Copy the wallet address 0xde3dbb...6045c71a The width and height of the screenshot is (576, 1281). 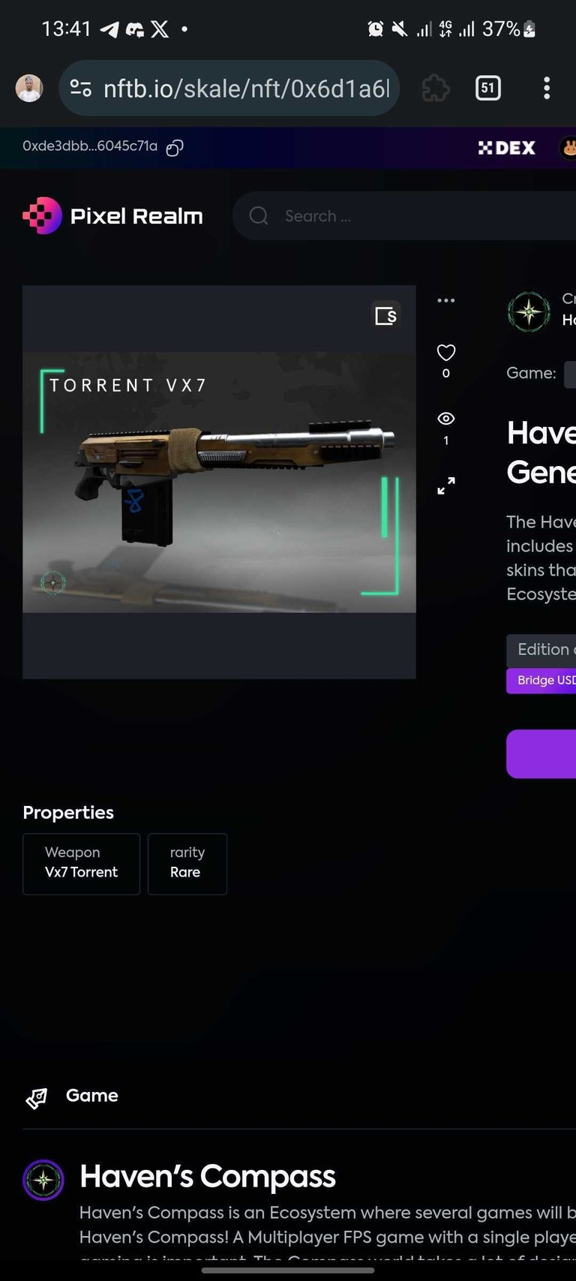point(175,147)
